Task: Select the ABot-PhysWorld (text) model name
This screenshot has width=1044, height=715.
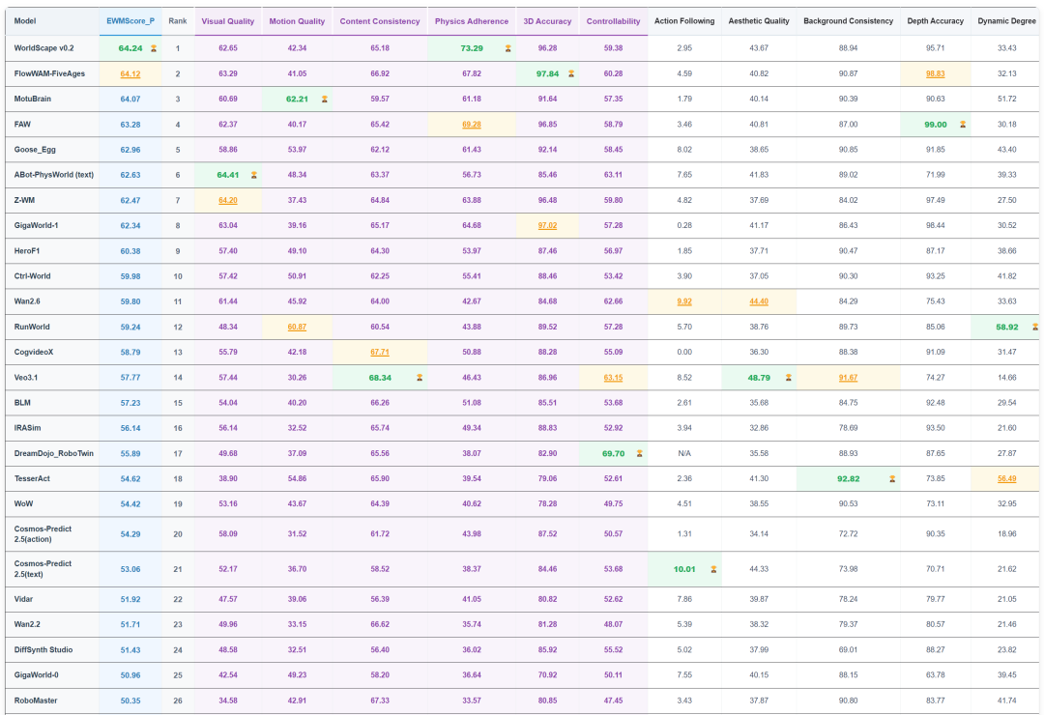Action: pyautogui.click(x=54, y=175)
